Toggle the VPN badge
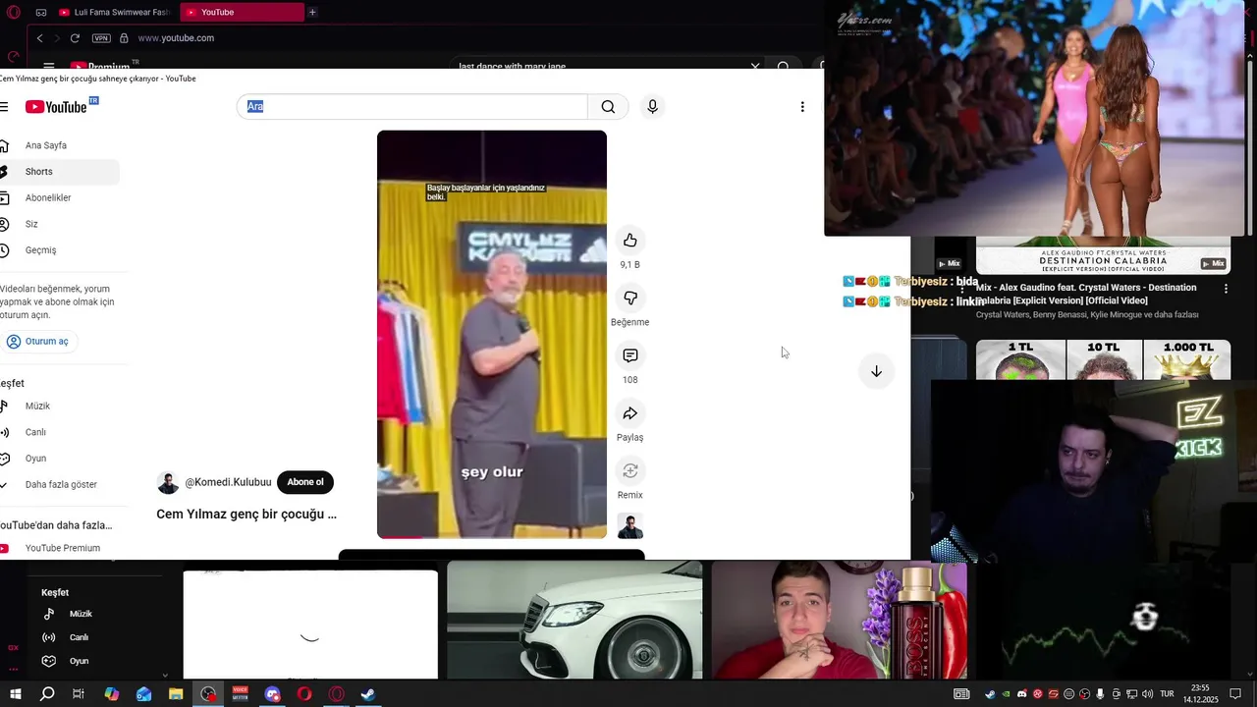 pyautogui.click(x=101, y=38)
